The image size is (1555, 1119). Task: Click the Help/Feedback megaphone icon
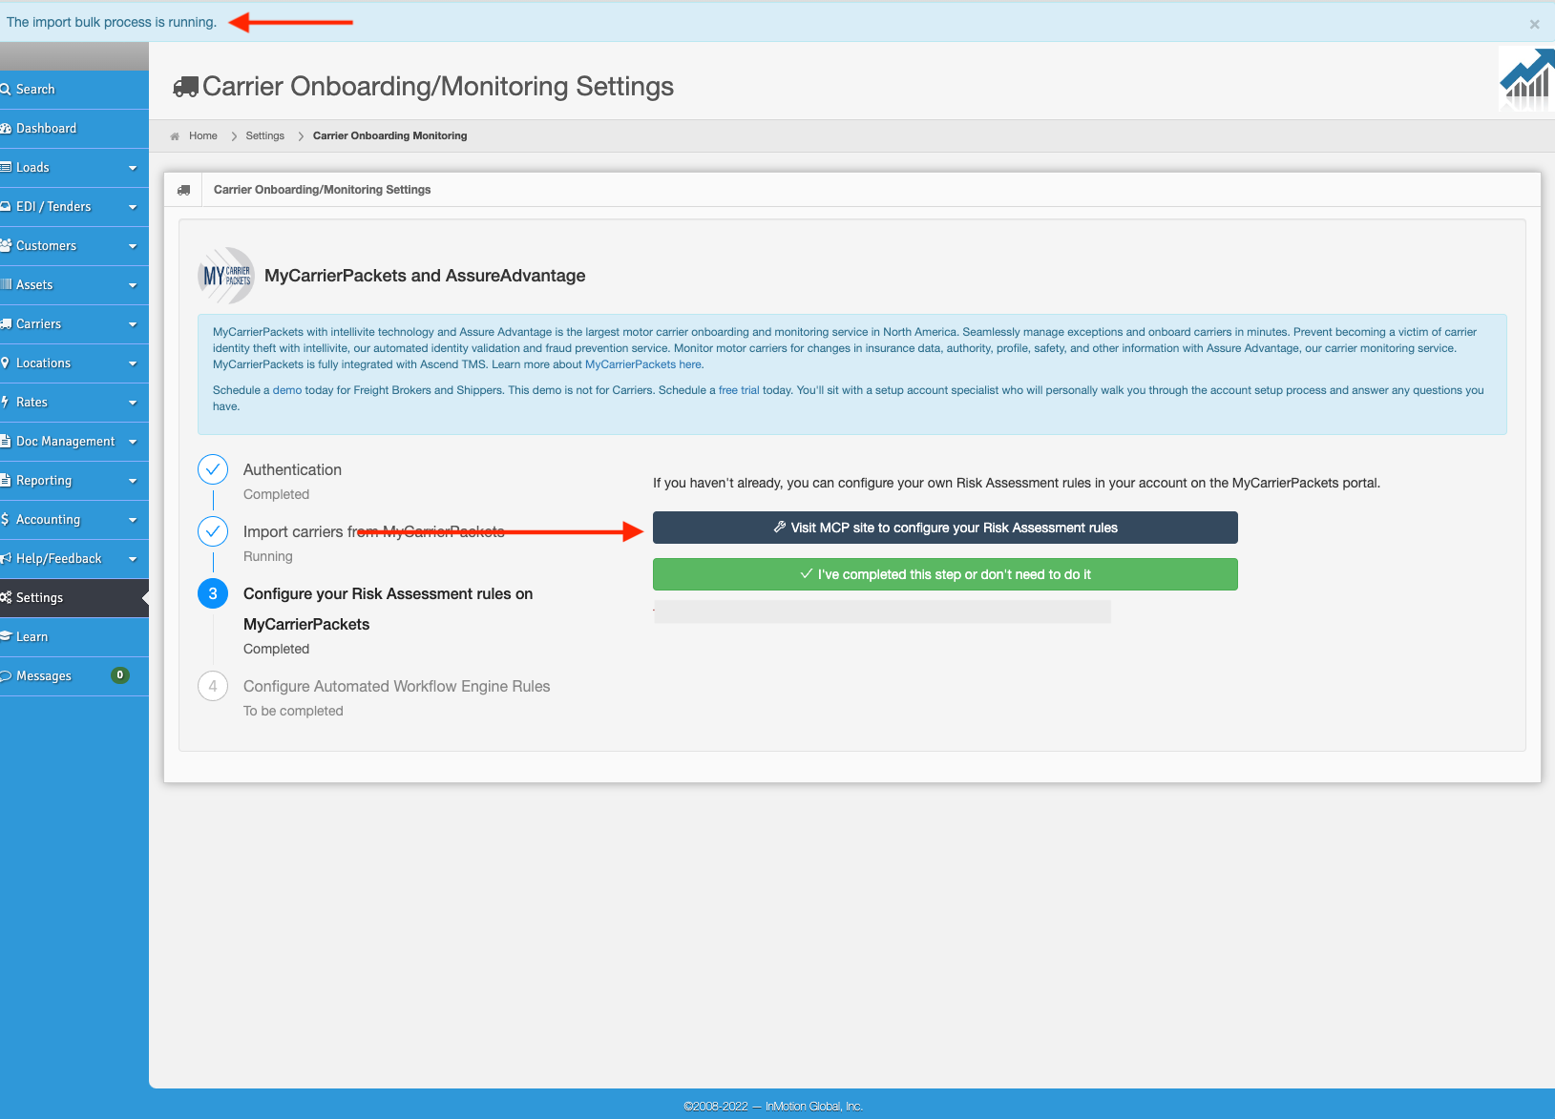6,559
